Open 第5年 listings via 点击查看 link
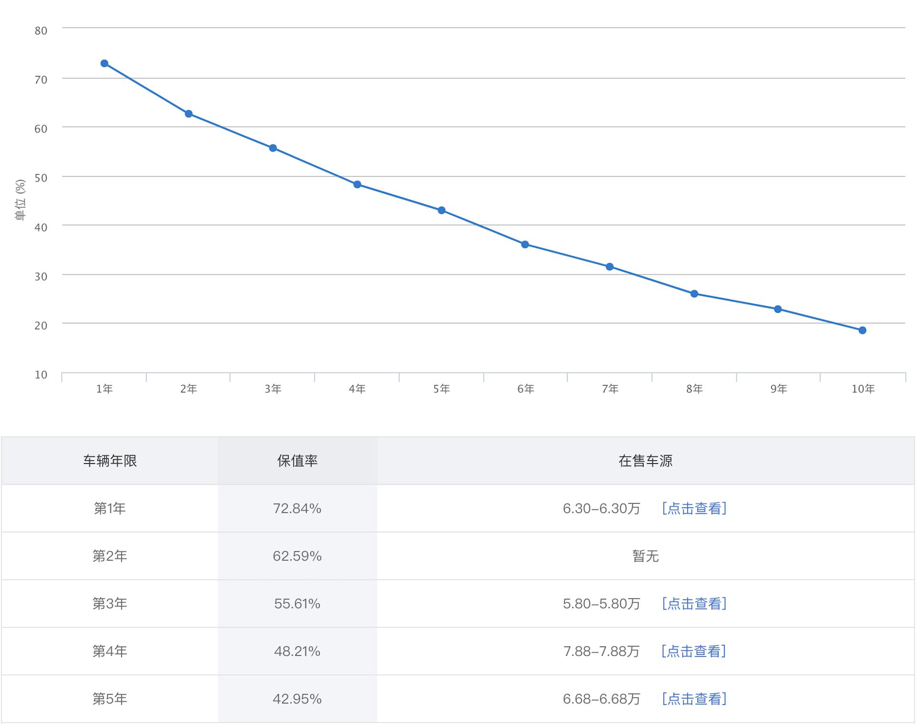 pos(695,699)
